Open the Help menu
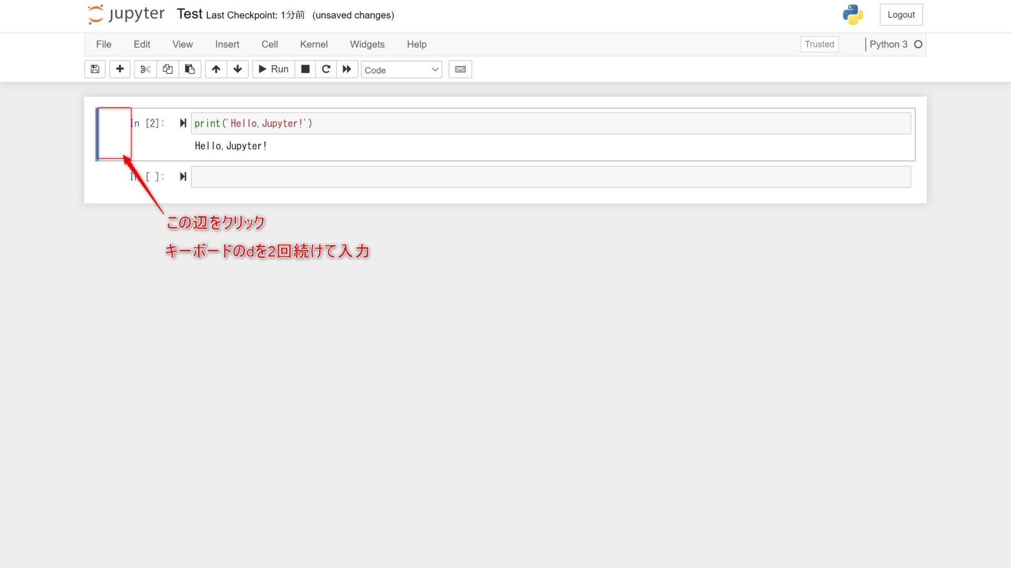 [x=417, y=44]
